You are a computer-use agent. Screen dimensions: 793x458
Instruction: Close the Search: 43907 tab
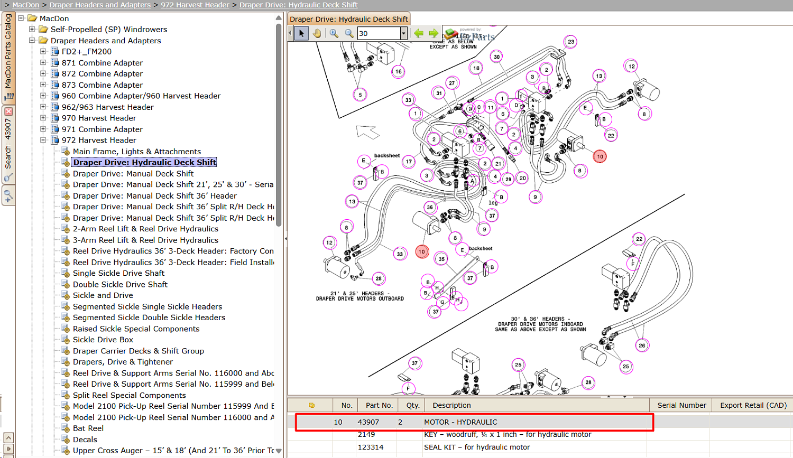(8, 111)
